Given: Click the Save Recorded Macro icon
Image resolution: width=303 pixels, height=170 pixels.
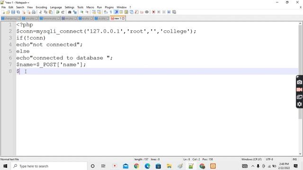Looking at the screenshot, I should [174, 12].
